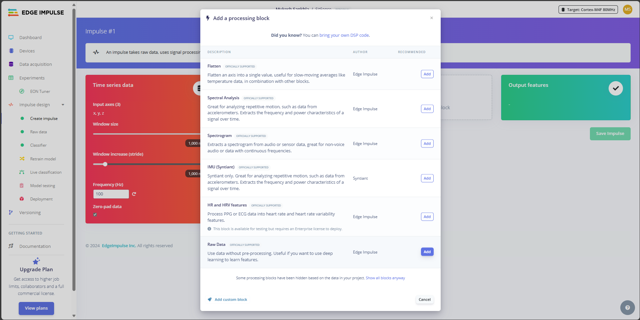
Task: Open the Deployment page
Action: 41,199
